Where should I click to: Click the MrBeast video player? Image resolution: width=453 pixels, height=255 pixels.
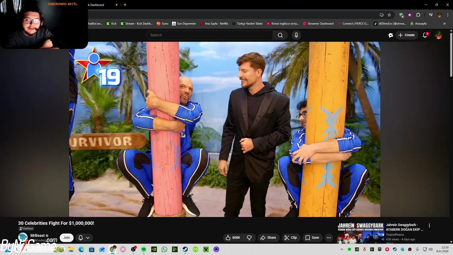[x=225, y=129]
